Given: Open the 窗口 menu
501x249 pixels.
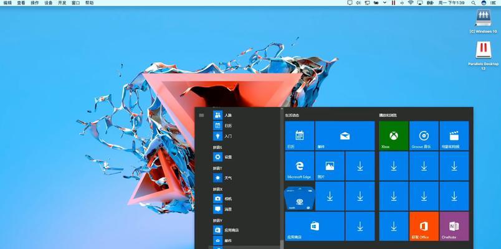Looking at the screenshot, I should [x=76, y=3].
